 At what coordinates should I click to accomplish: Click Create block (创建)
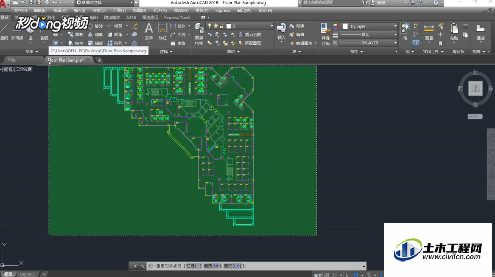pyautogui.click(x=297, y=26)
